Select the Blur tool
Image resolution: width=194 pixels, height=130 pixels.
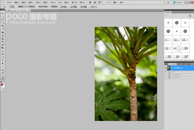[3, 51]
